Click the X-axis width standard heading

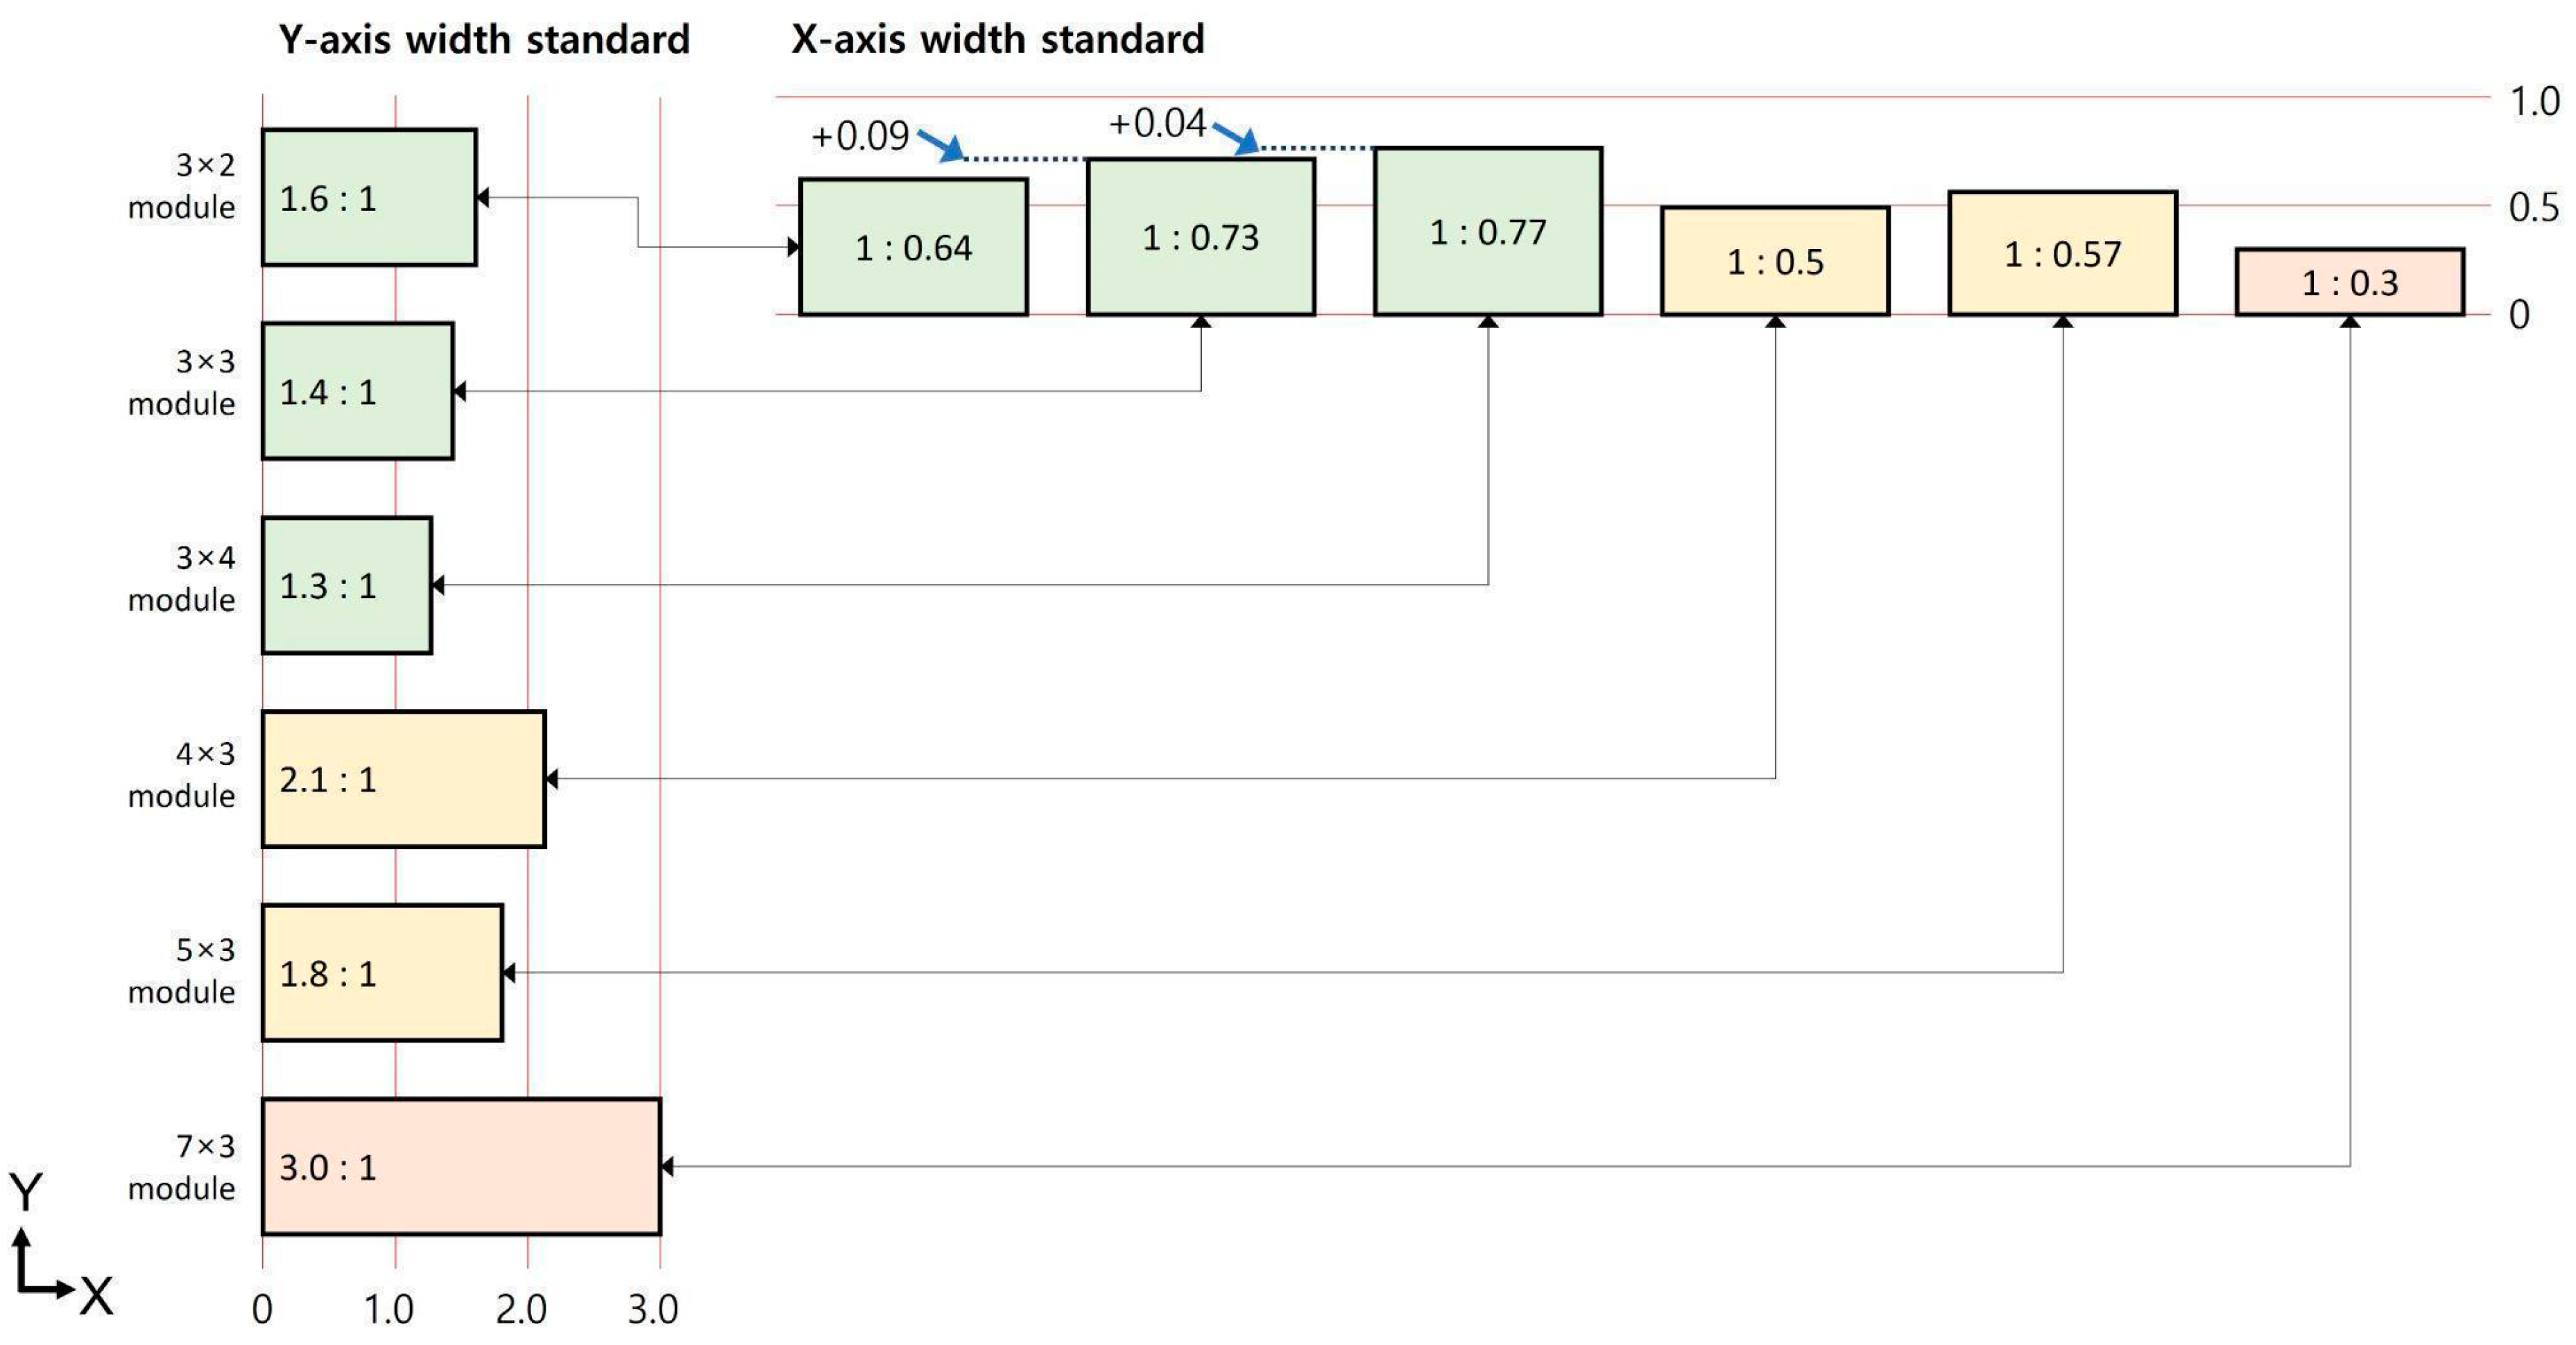[998, 40]
